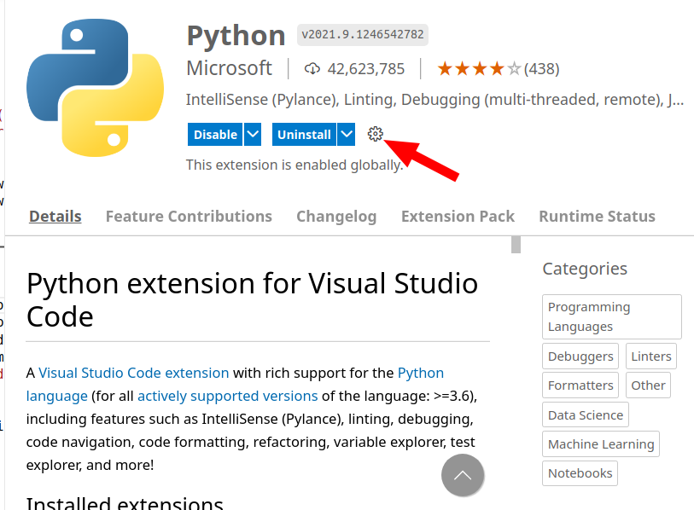Click the details pane scrollbar thumb
Image resolution: width=694 pixels, height=510 pixels.
coord(516,246)
